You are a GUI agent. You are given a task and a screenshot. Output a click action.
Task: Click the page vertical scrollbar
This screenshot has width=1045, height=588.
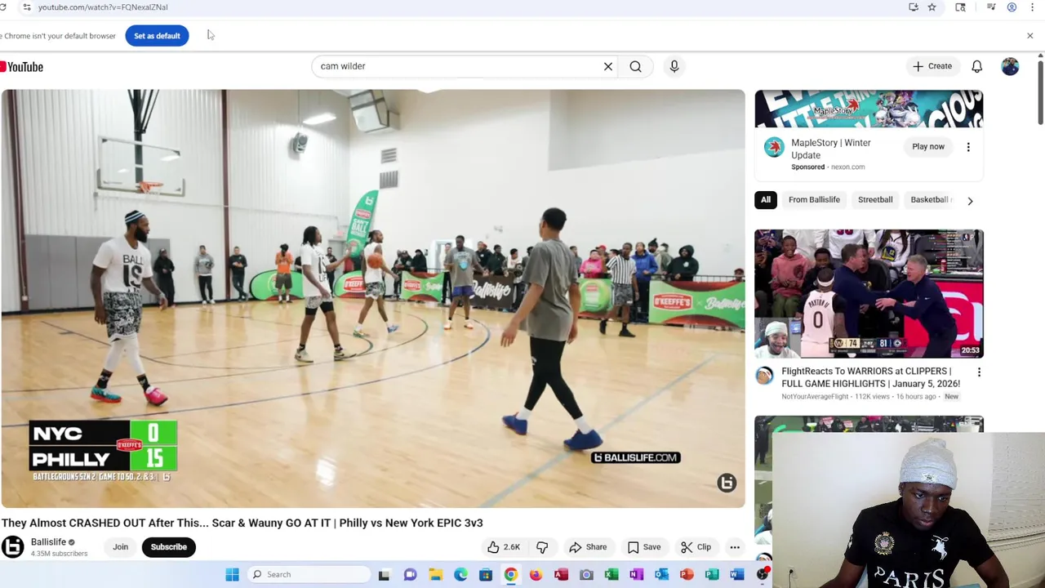click(1040, 94)
